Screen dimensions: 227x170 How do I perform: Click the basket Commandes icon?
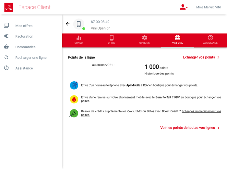6,47
